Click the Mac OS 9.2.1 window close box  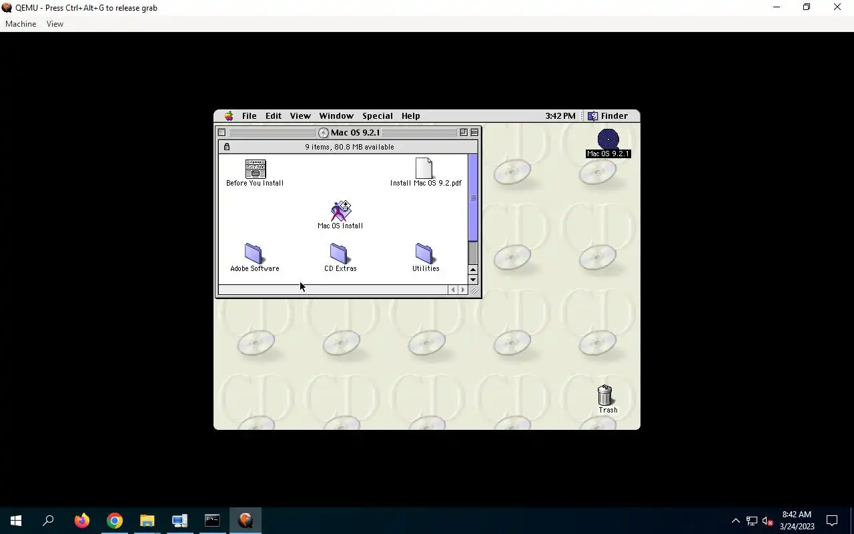(x=222, y=133)
